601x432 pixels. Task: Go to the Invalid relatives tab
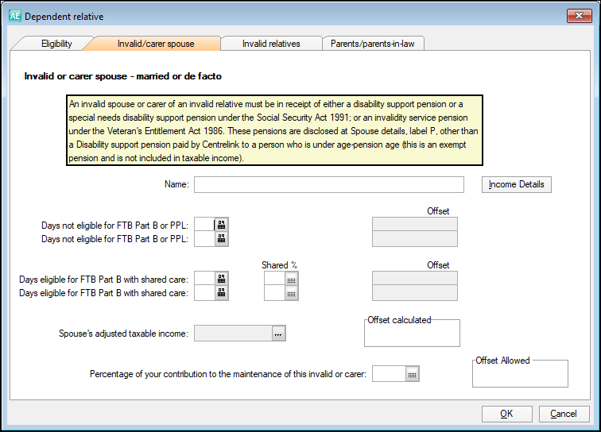[271, 44]
